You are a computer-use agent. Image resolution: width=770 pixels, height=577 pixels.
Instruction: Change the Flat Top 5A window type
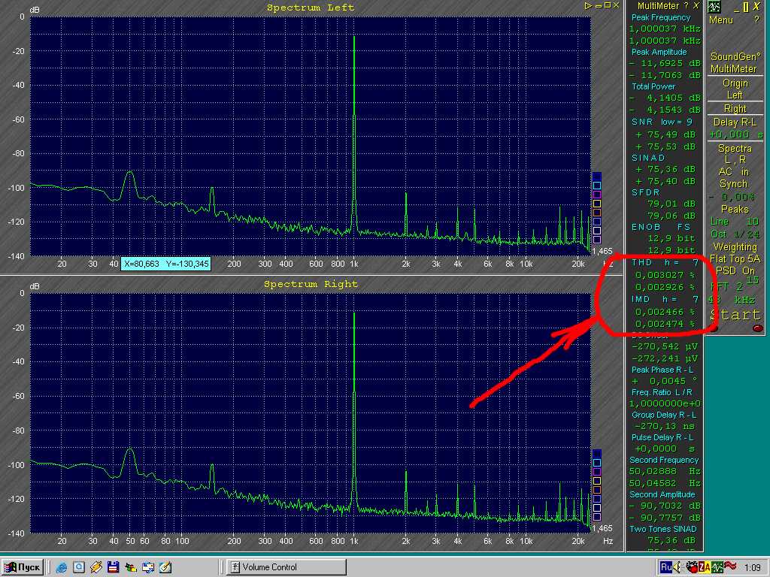point(735,258)
